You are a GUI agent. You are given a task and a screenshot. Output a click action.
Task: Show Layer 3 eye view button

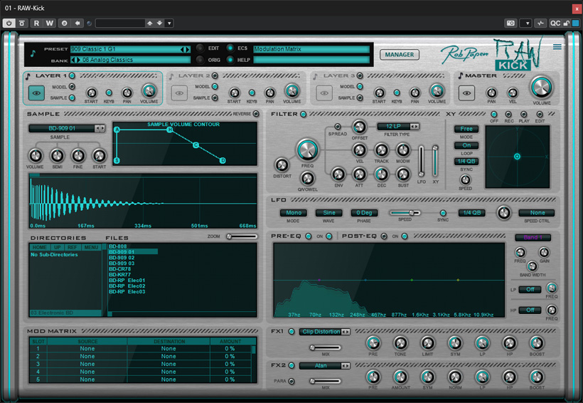[x=324, y=93]
